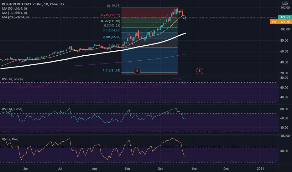Select the RSI (14, close) legend

coord(12,109)
